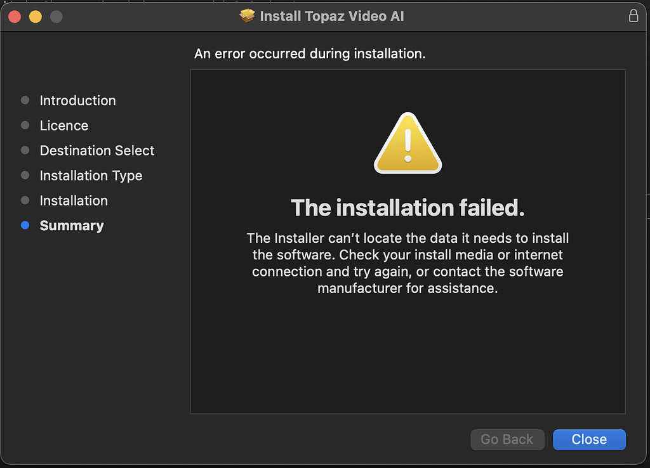Select the Installation step in the sidebar
650x468 pixels.
[x=74, y=200]
